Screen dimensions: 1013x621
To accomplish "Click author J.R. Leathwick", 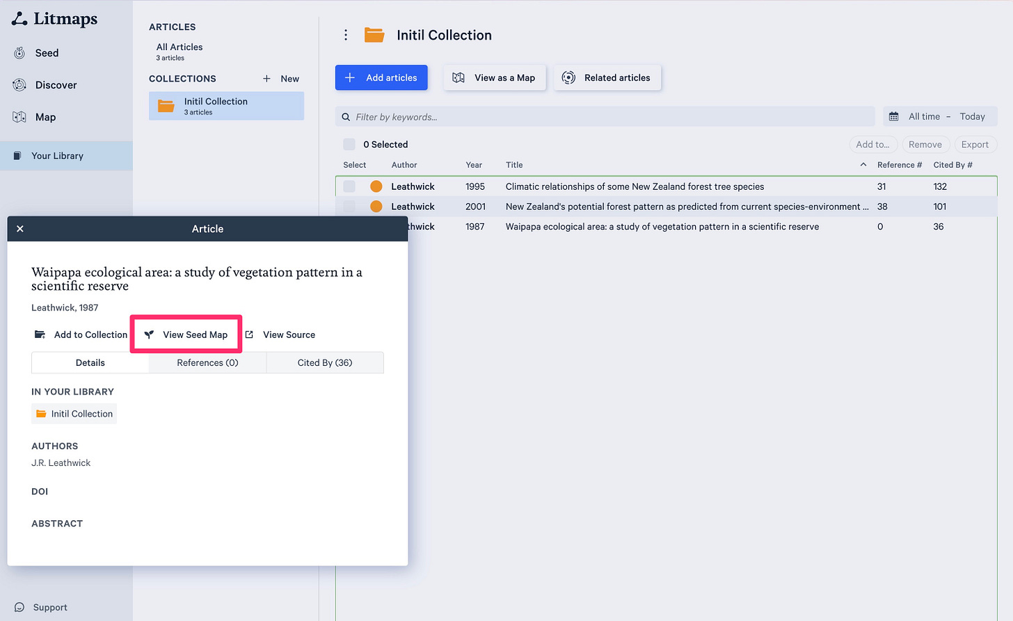I will coord(61,463).
